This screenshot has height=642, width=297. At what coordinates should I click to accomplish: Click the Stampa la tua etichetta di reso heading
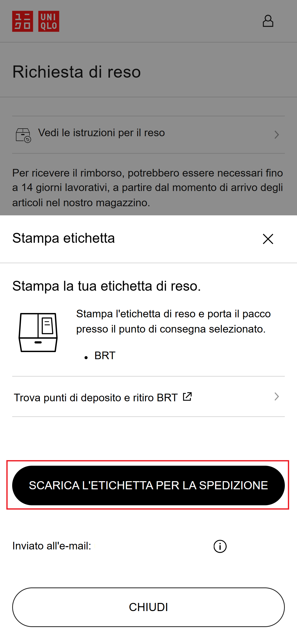[x=107, y=286]
